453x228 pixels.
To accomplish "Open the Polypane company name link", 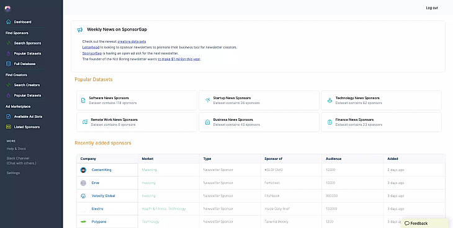I will [99, 222].
